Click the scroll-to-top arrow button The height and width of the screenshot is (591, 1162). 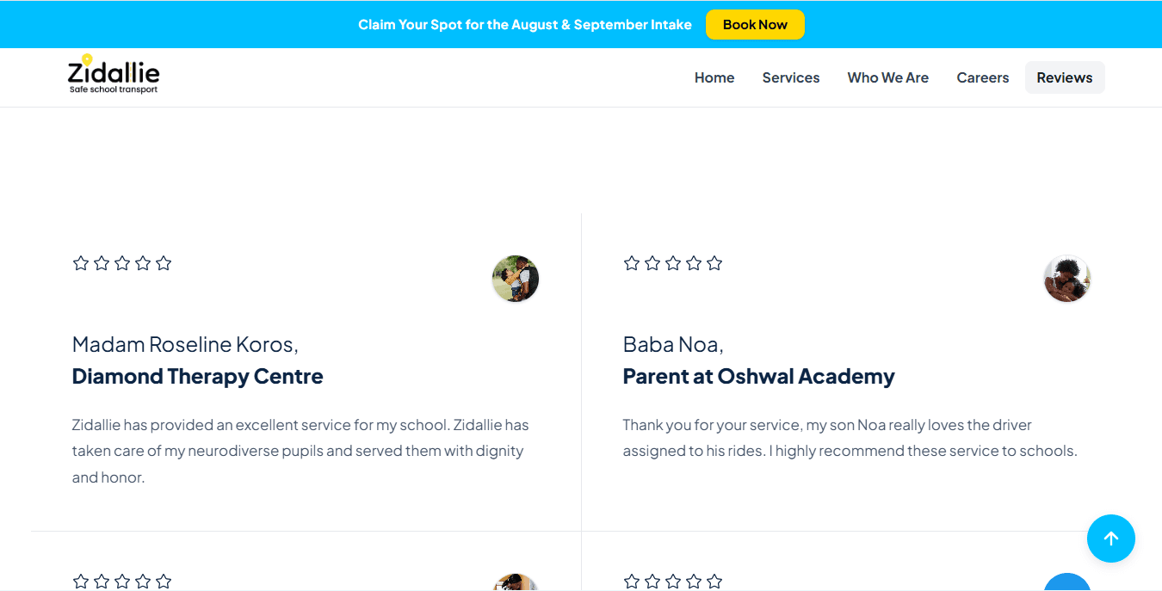click(x=1110, y=539)
